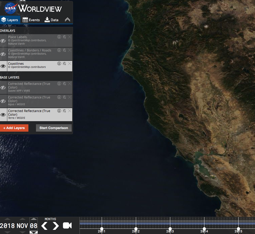The height and width of the screenshot is (234, 255).
Task: Increase the day with up arrow
Action: [34, 219]
